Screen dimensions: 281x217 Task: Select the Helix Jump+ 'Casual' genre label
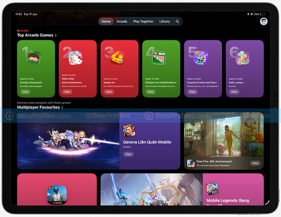[x=232, y=86]
